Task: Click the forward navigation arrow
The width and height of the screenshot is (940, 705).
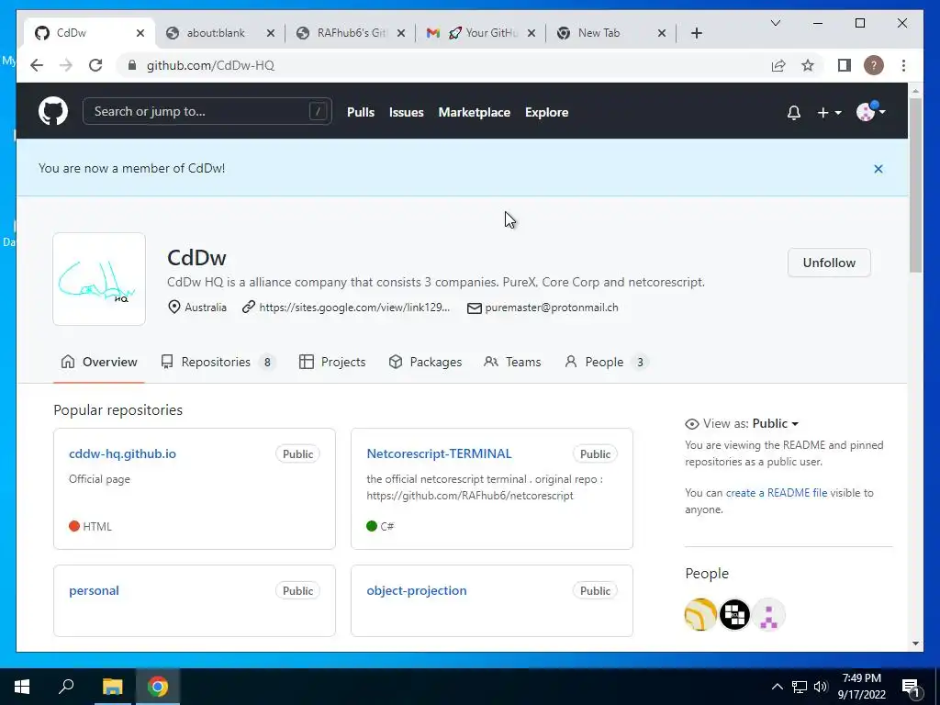Action: 66,65
